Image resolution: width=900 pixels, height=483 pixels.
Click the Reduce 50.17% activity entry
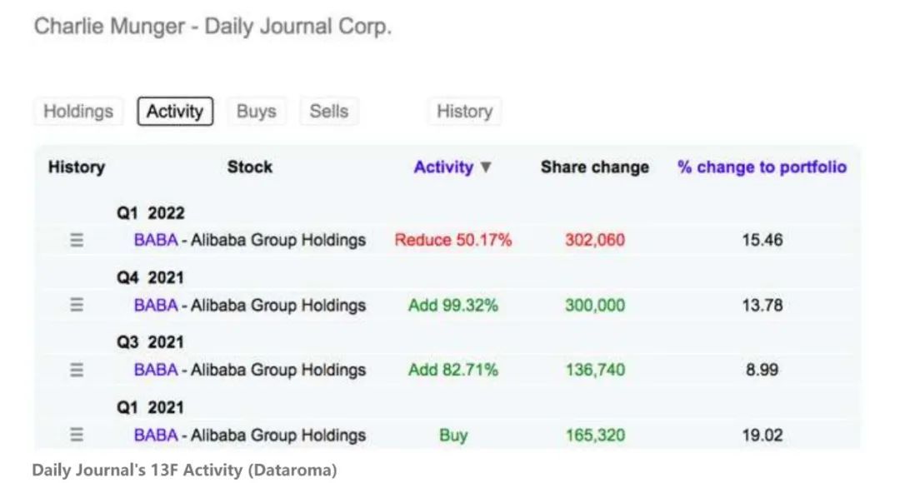pyautogui.click(x=452, y=241)
